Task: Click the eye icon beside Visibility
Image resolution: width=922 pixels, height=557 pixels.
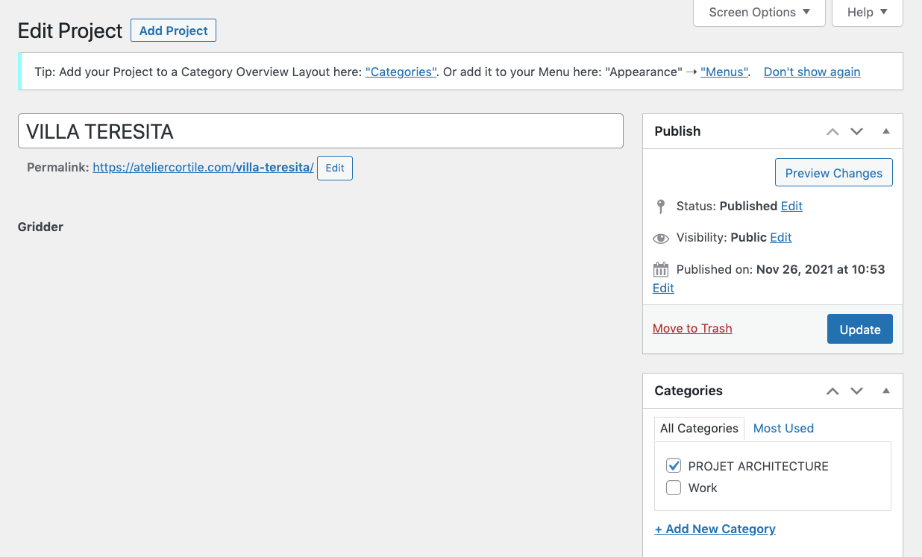Action: (660, 238)
